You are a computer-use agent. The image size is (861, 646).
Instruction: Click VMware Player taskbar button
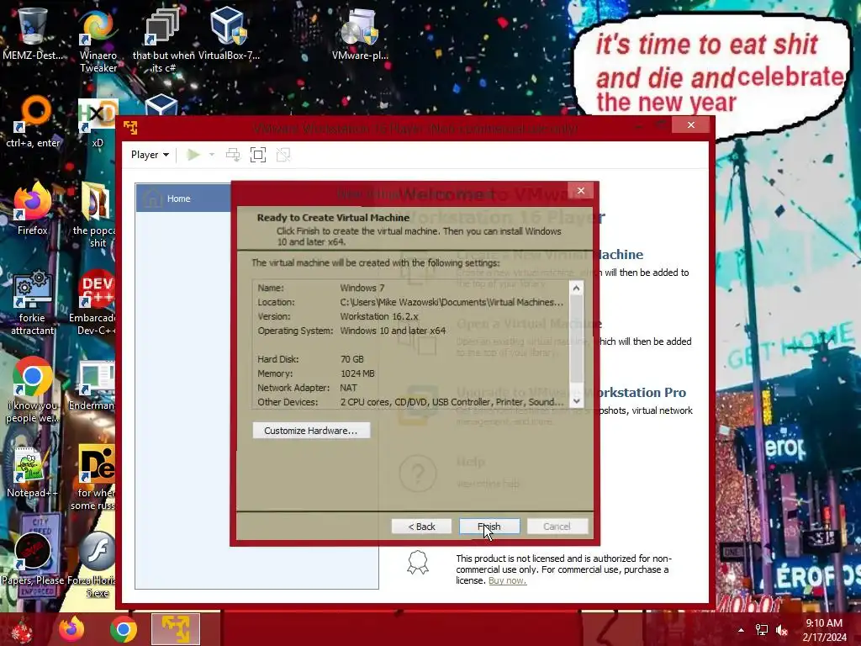(x=176, y=629)
